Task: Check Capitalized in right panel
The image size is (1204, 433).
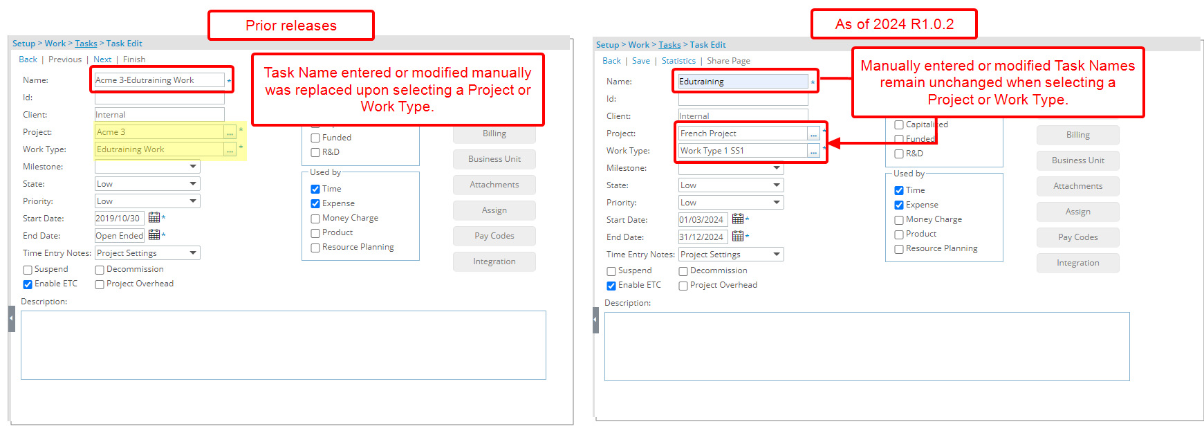Action: click(899, 125)
